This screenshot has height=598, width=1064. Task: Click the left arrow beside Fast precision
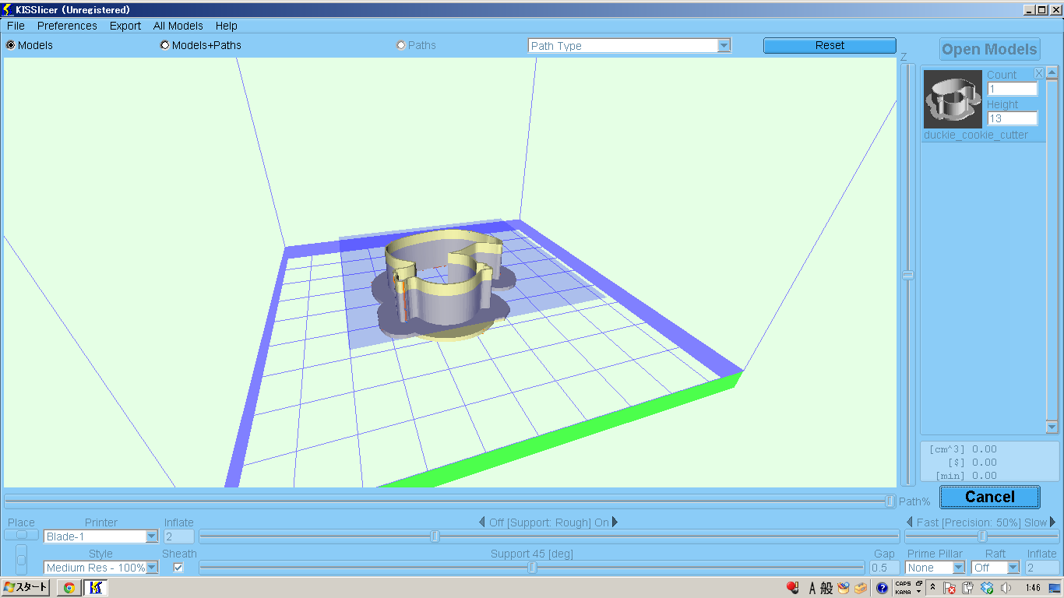(909, 522)
